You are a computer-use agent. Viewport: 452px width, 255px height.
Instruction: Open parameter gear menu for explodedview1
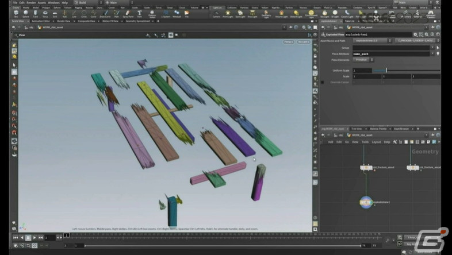point(415,34)
